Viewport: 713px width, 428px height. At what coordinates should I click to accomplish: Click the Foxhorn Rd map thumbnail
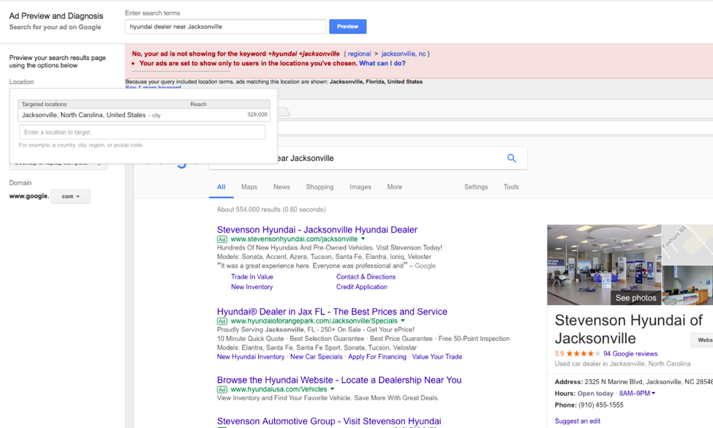pyautogui.click(x=687, y=244)
